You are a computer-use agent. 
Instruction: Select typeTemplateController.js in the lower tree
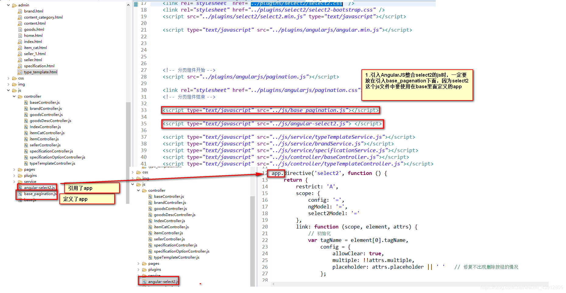(177, 257)
